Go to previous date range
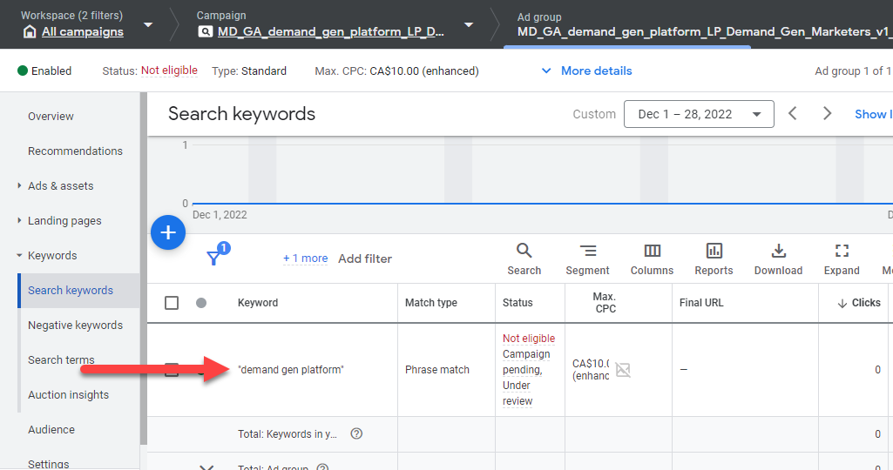Image resolution: width=893 pixels, height=470 pixels. tap(793, 114)
